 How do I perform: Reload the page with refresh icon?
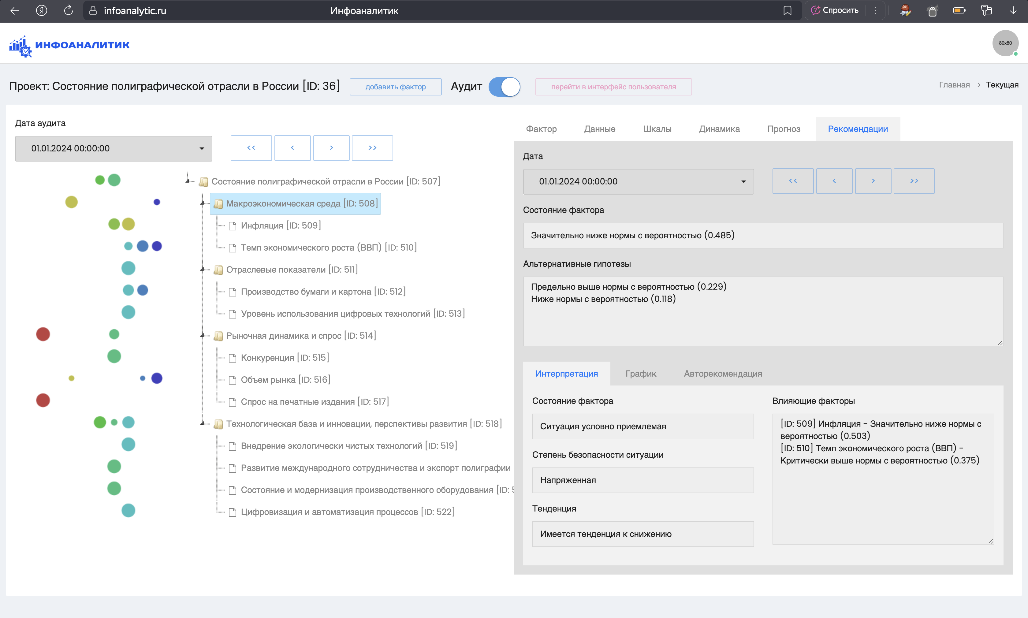[68, 10]
